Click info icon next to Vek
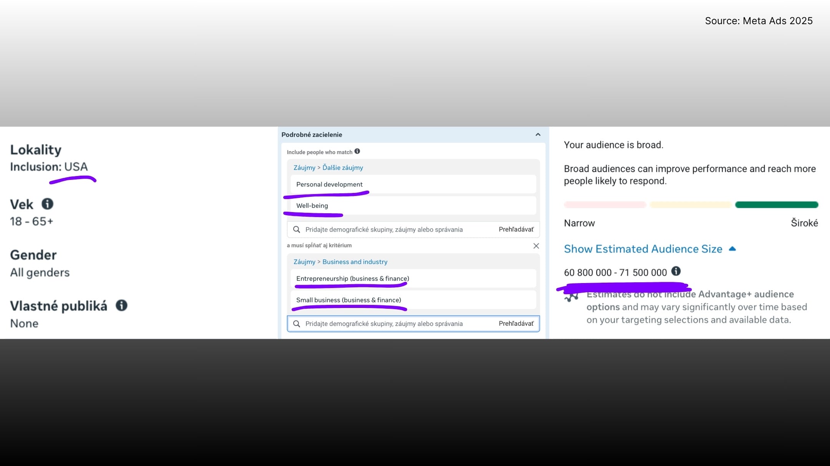Screen dimensions: 830x466 (x=47, y=204)
